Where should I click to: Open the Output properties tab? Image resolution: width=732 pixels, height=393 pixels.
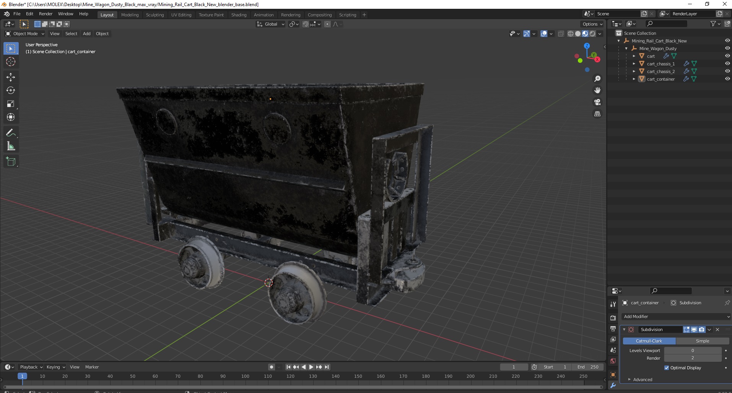click(x=613, y=329)
